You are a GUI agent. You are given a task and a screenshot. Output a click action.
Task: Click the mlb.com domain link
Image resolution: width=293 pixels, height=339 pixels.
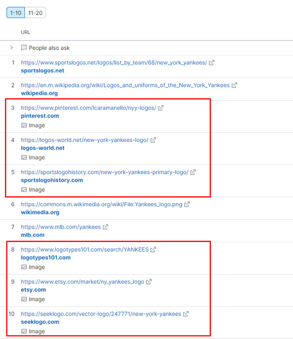[32, 235]
